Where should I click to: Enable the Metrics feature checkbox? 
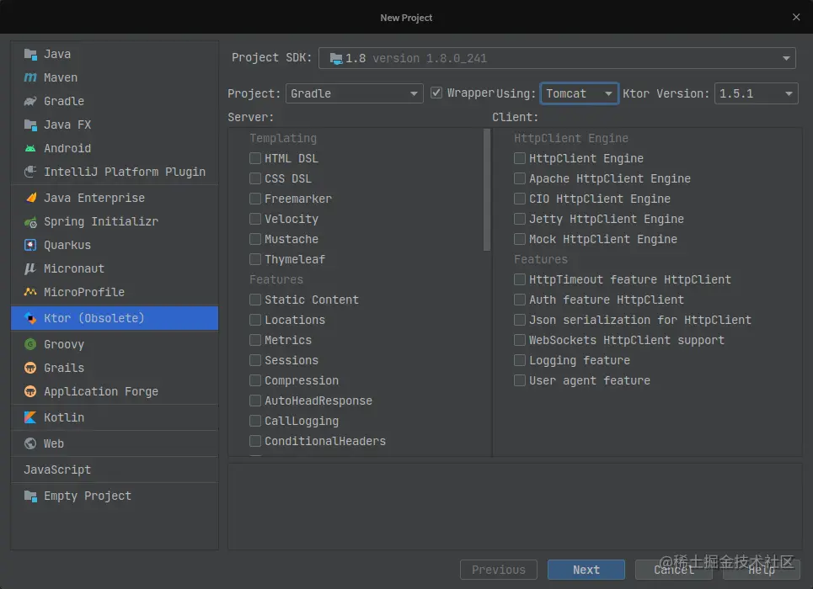pos(255,340)
